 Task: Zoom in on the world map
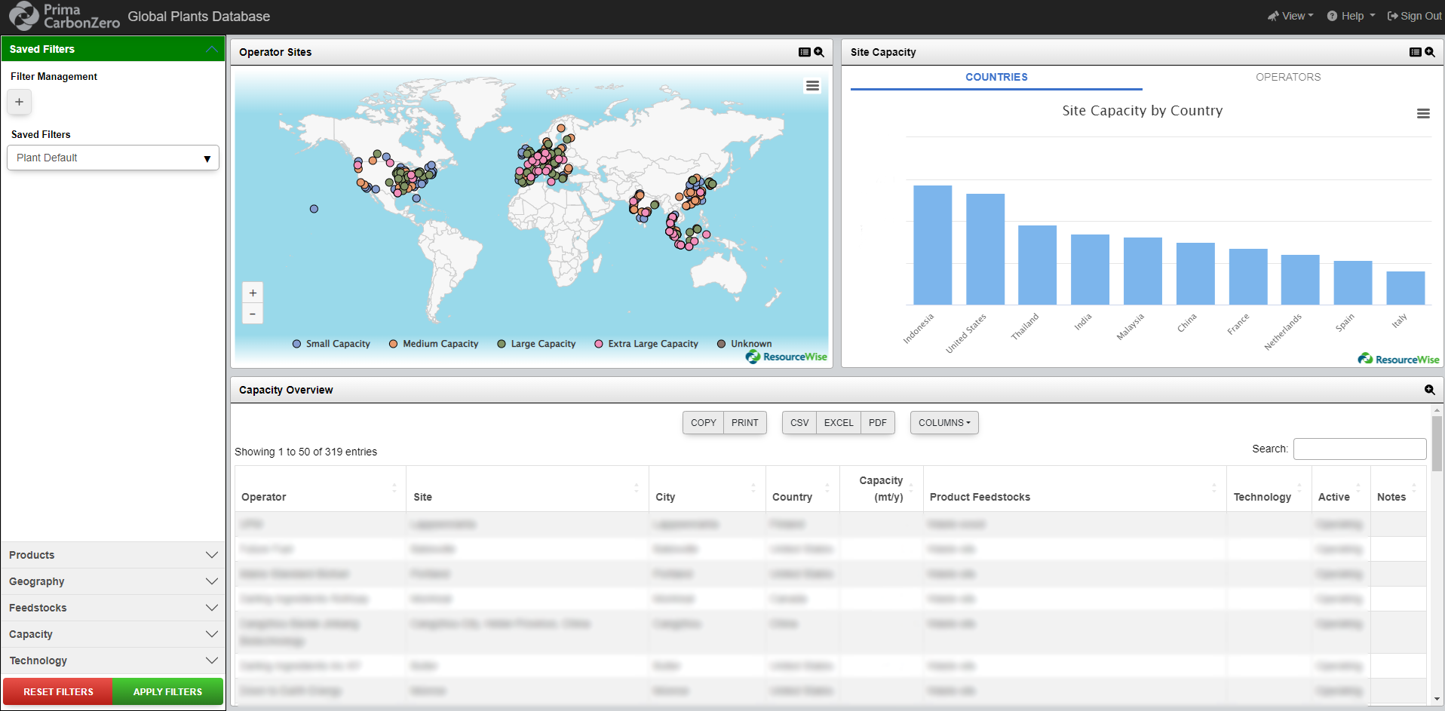(x=253, y=293)
